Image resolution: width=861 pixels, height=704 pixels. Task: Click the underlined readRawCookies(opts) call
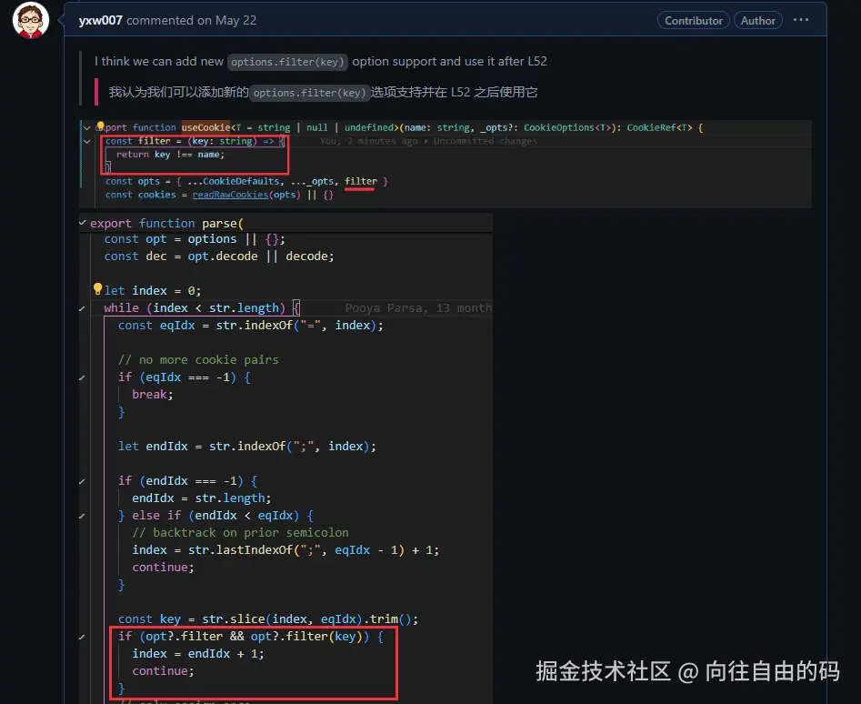coord(246,195)
